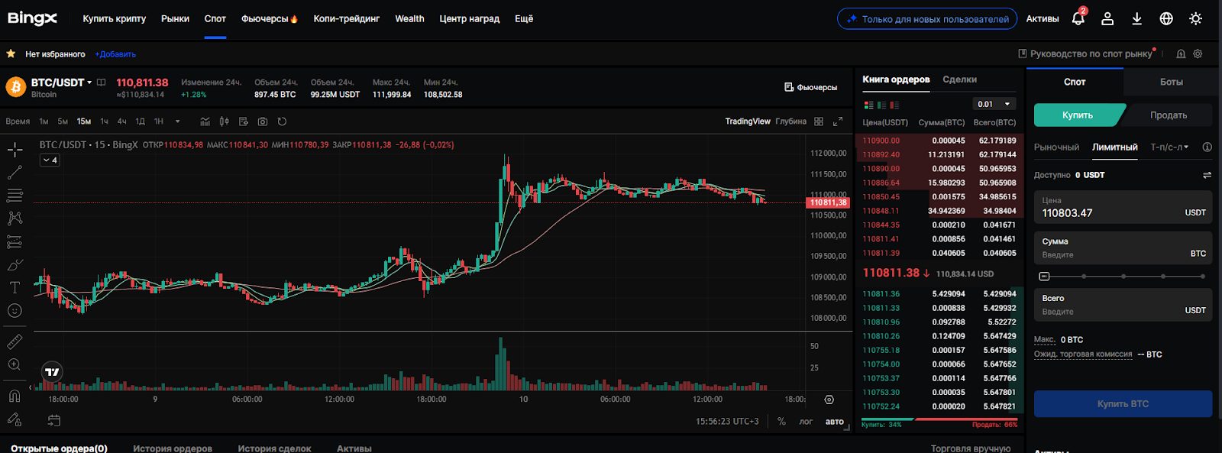
Task: Toggle the lock drawings pencil tool
Action: tap(15, 419)
